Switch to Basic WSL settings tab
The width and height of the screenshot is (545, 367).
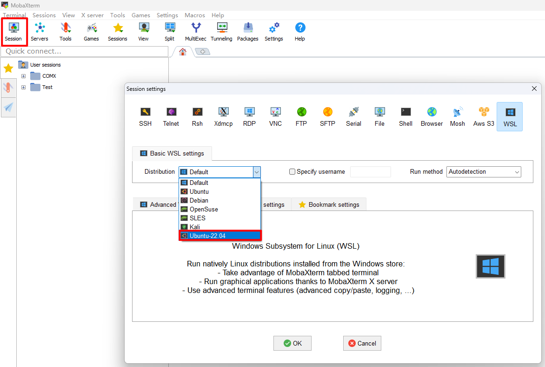[x=172, y=153]
